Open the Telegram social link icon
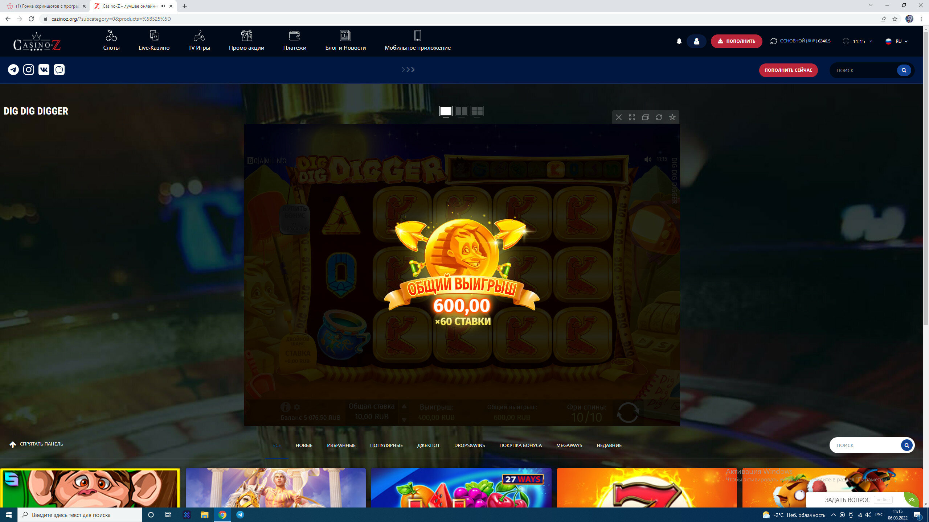929x522 pixels. [13, 70]
